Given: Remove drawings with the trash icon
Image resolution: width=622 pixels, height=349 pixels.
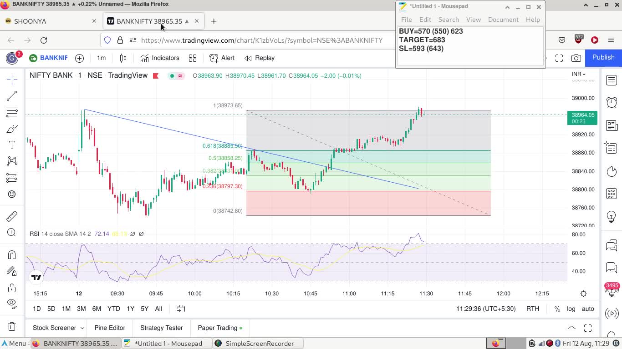Looking at the screenshot, I should click(x=12, y=326).
